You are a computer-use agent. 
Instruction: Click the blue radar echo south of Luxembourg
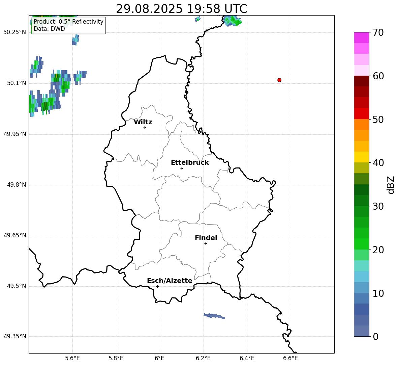coord(214,316)
